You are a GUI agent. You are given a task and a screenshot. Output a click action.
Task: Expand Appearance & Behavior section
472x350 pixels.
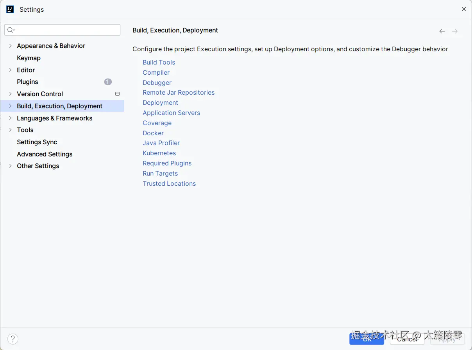coord(10,46)
